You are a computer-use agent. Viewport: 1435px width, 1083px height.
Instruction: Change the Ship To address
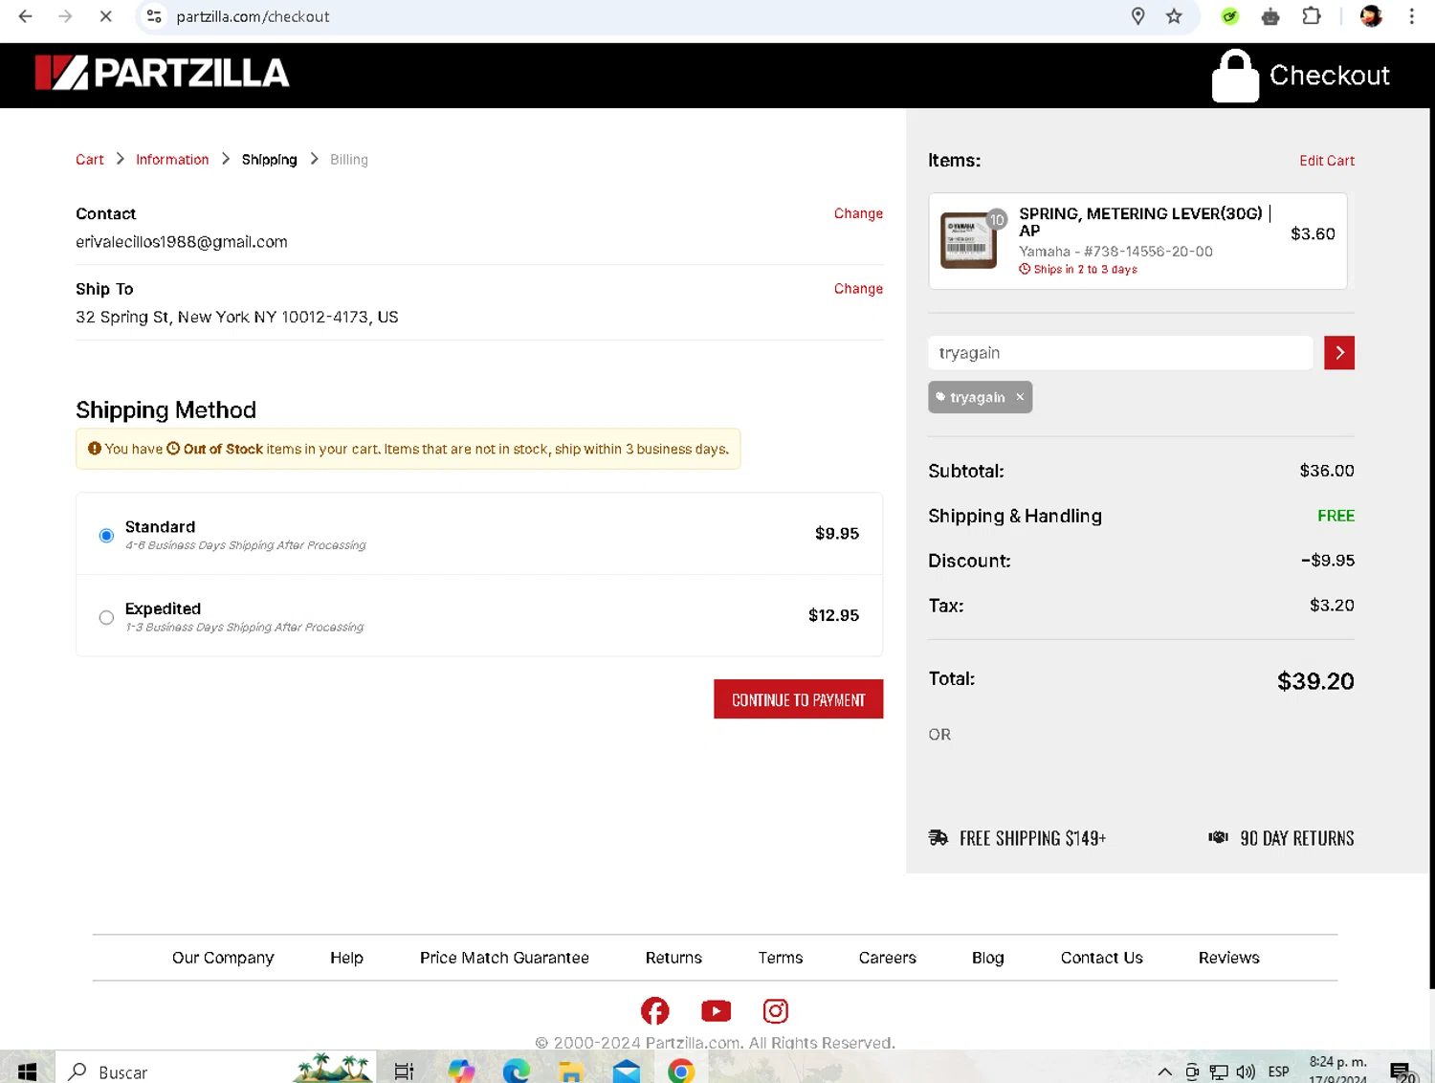pos(858,289)
